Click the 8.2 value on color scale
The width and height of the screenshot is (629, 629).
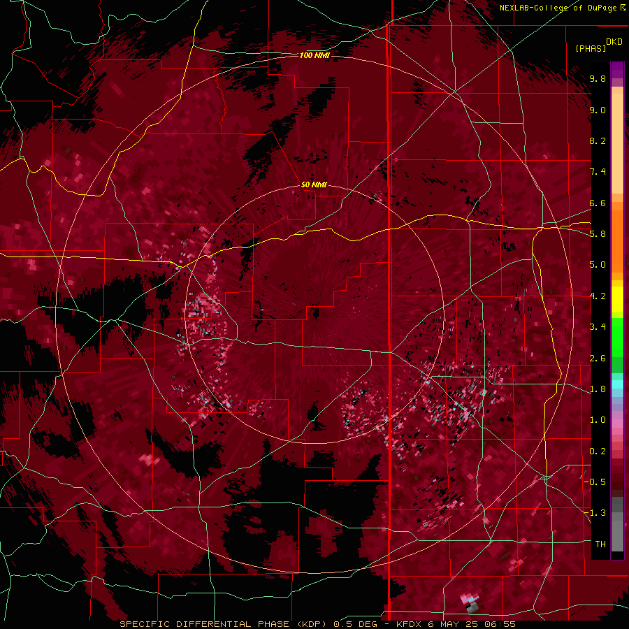[598, 140]
